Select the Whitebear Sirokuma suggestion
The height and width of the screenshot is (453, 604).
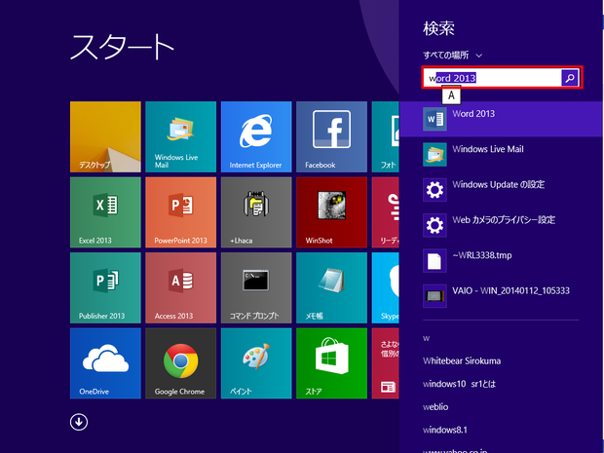[x=462, y=360]
